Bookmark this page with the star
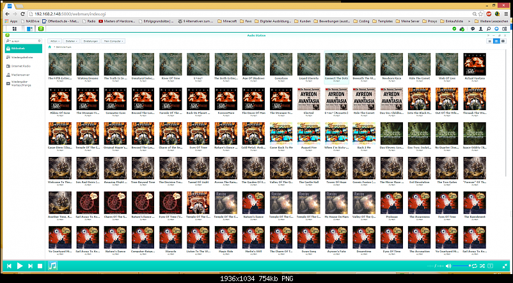This screenshot has width=513, height=283. (480, 13)
